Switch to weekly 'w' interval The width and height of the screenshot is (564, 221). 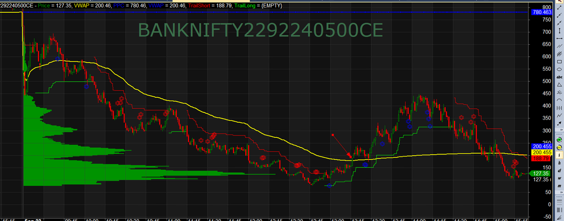tap(559, 178)
